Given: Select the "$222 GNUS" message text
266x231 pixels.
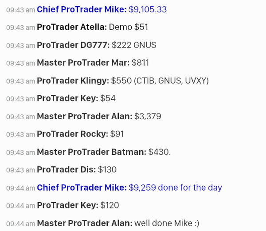Looking at the screenshot, I should click(x=134, y=45).
